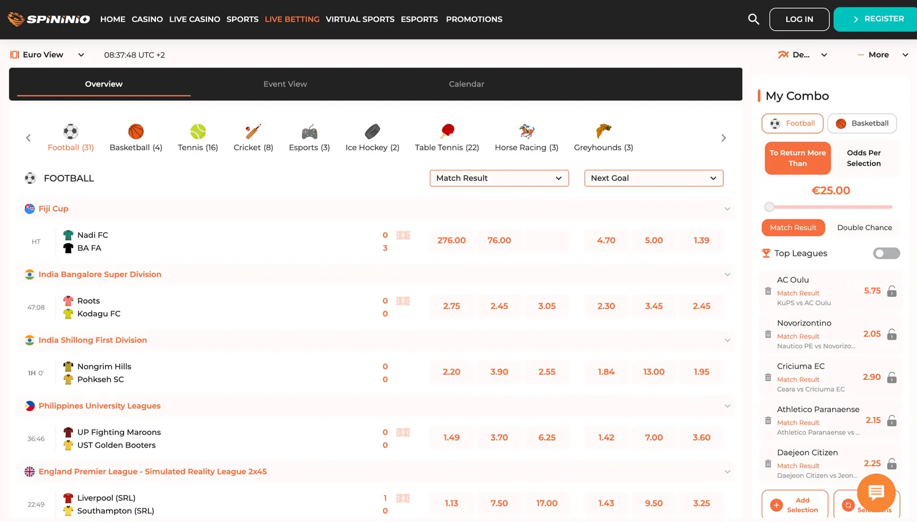
Task: Collapse India Bangalore Super Division section
Action: (x=727, y=274)
